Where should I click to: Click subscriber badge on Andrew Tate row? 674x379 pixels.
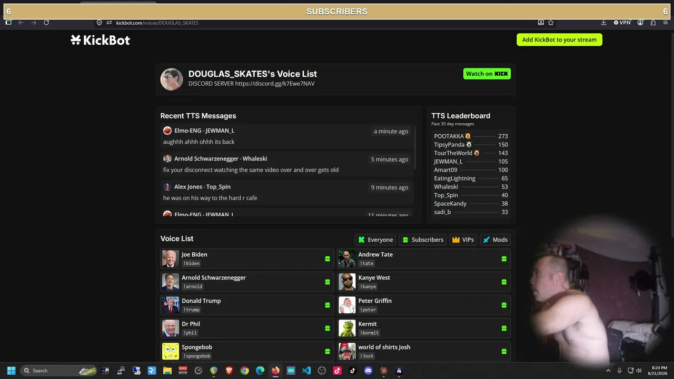(x=504, y=259)
